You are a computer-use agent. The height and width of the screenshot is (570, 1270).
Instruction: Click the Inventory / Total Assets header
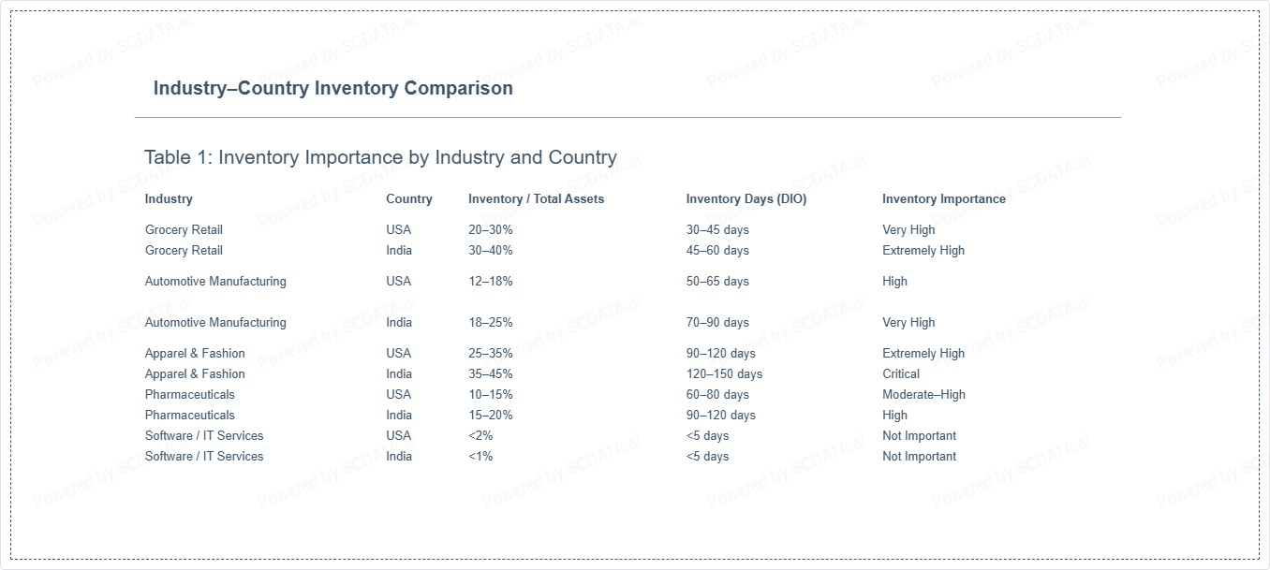tap(536, 198)
